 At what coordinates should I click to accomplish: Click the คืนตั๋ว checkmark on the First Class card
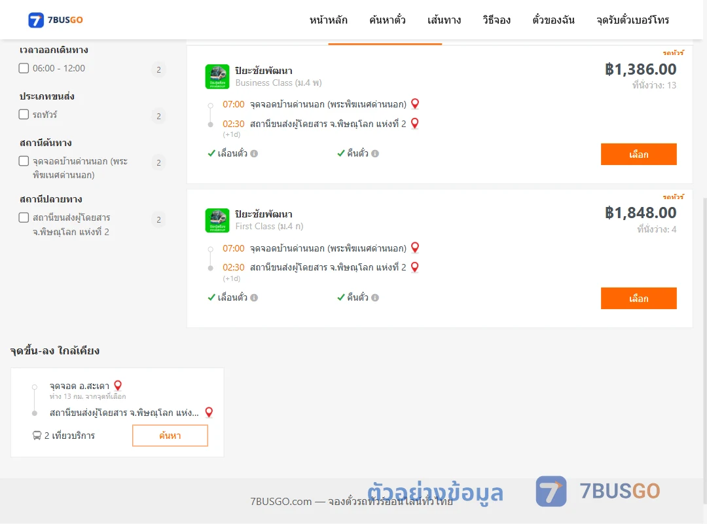pos(341,297)
